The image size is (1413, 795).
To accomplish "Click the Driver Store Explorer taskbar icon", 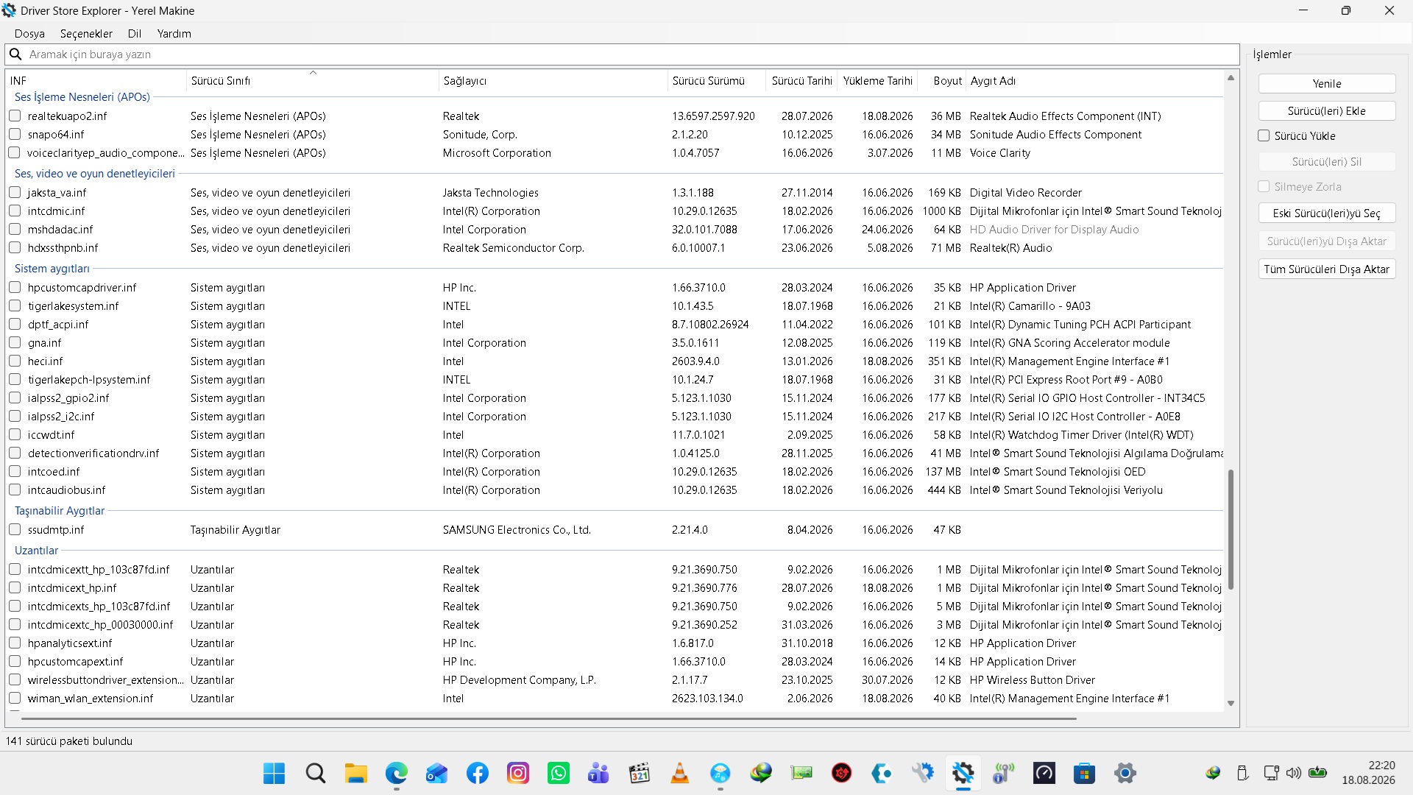I will click(963, 773).
